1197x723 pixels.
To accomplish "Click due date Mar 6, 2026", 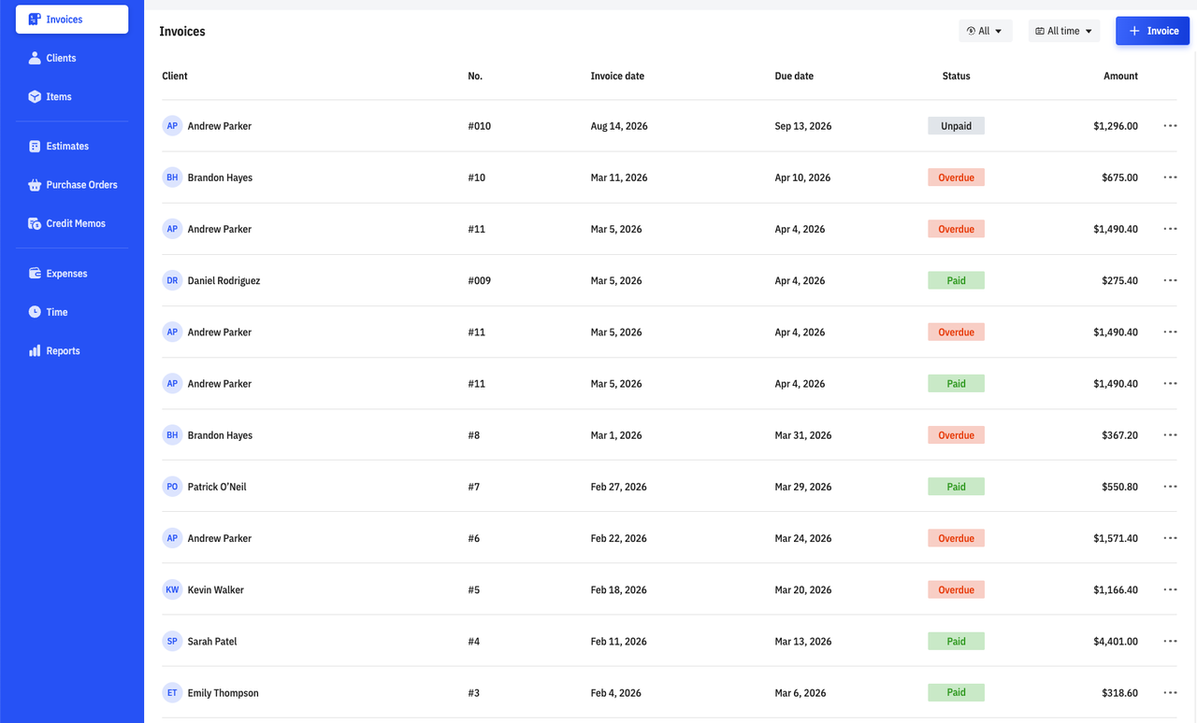I will 800,693.
